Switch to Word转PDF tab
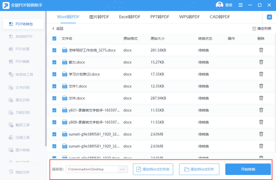The image size is (276, 180). click(x=68, y=17)
